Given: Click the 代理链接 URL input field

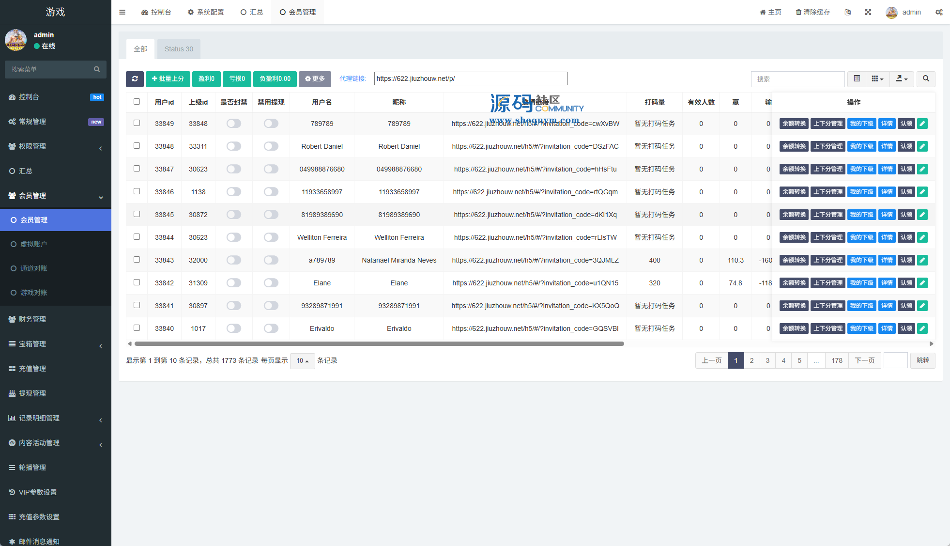Looking at the screenshot, I should tap(471, 78).
